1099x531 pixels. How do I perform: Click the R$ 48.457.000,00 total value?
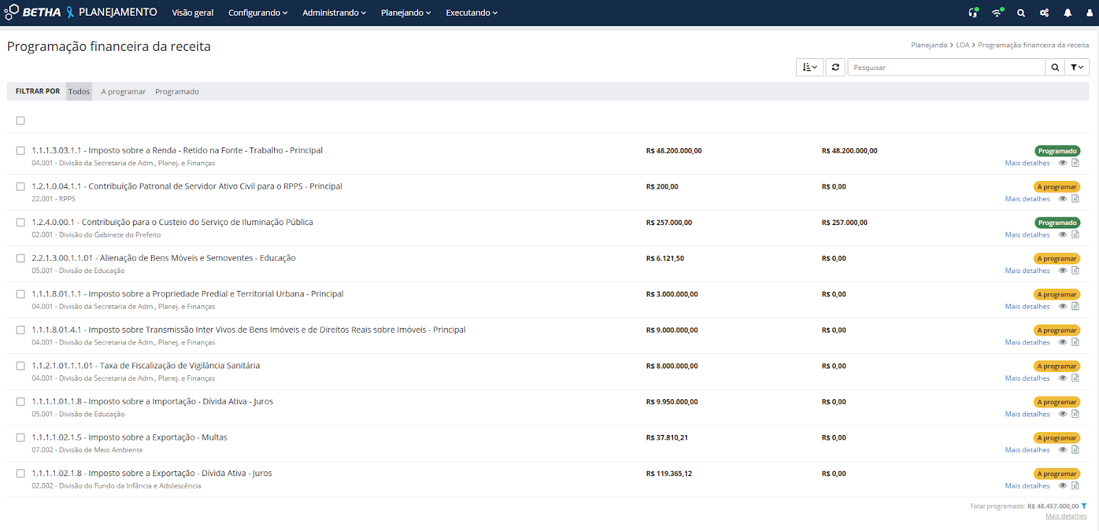coord(1053,506)
